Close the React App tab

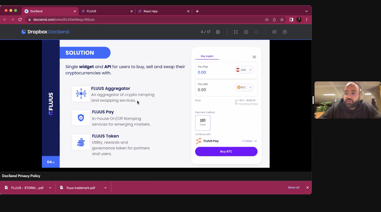coord(188,11)
